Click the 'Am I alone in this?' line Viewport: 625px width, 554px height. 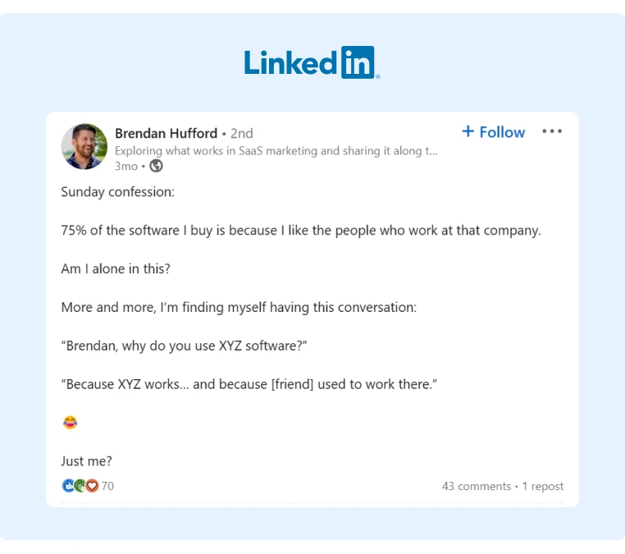click(116, 269)
